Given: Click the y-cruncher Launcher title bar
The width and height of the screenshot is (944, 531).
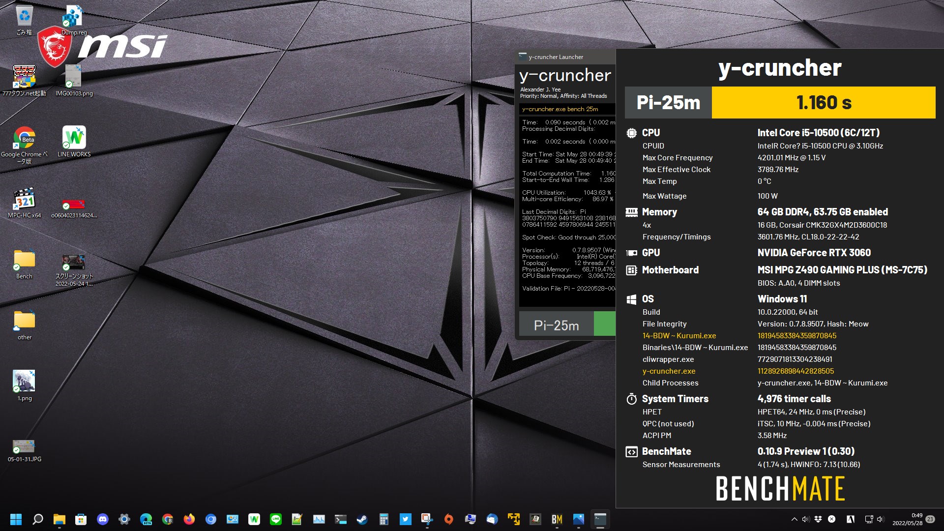Looking at the screenshot, I should pyautogui.click(x=565, y=57).
